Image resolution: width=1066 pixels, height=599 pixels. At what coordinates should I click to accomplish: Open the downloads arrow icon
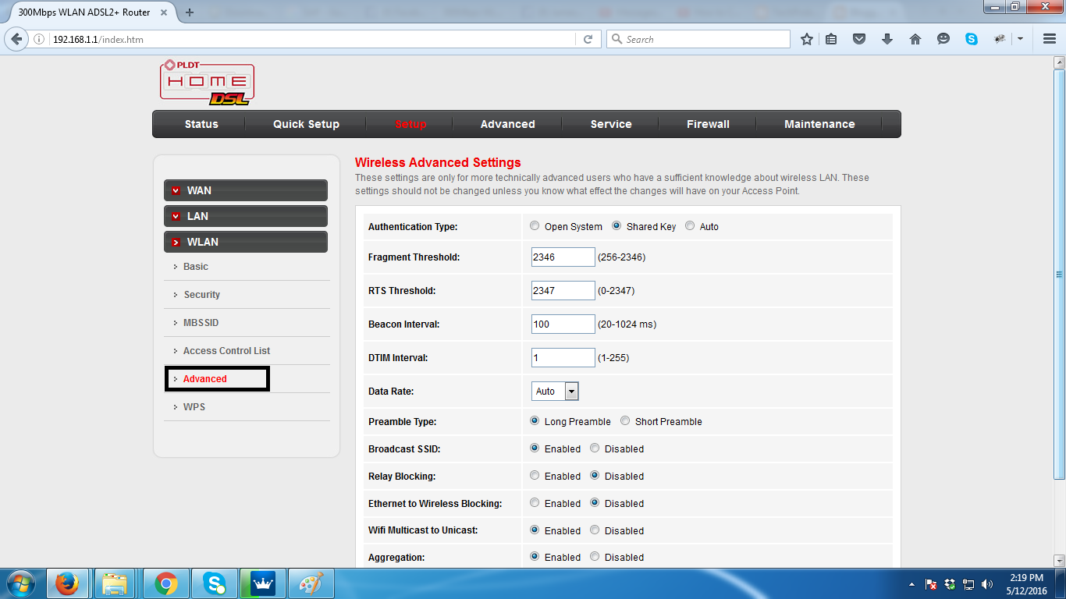(887, 39)
